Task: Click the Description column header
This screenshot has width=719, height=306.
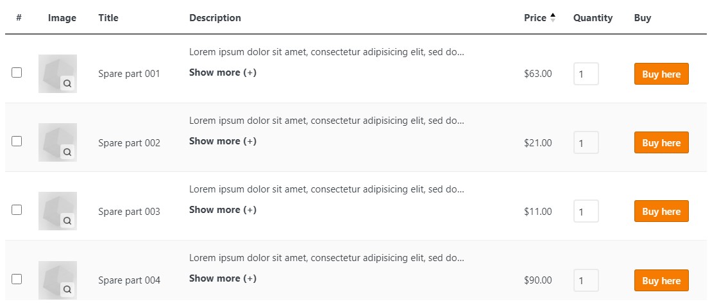Action: tap(215, 18)
